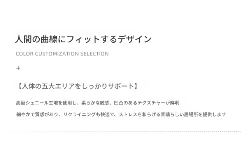
Task: Click デザイン at the end of the heading
Action: click(x=135, y=39)
